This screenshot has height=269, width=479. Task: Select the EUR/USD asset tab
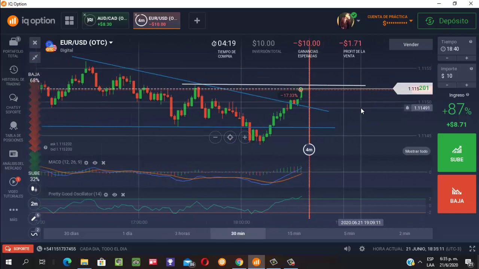[x=157, y=21]
